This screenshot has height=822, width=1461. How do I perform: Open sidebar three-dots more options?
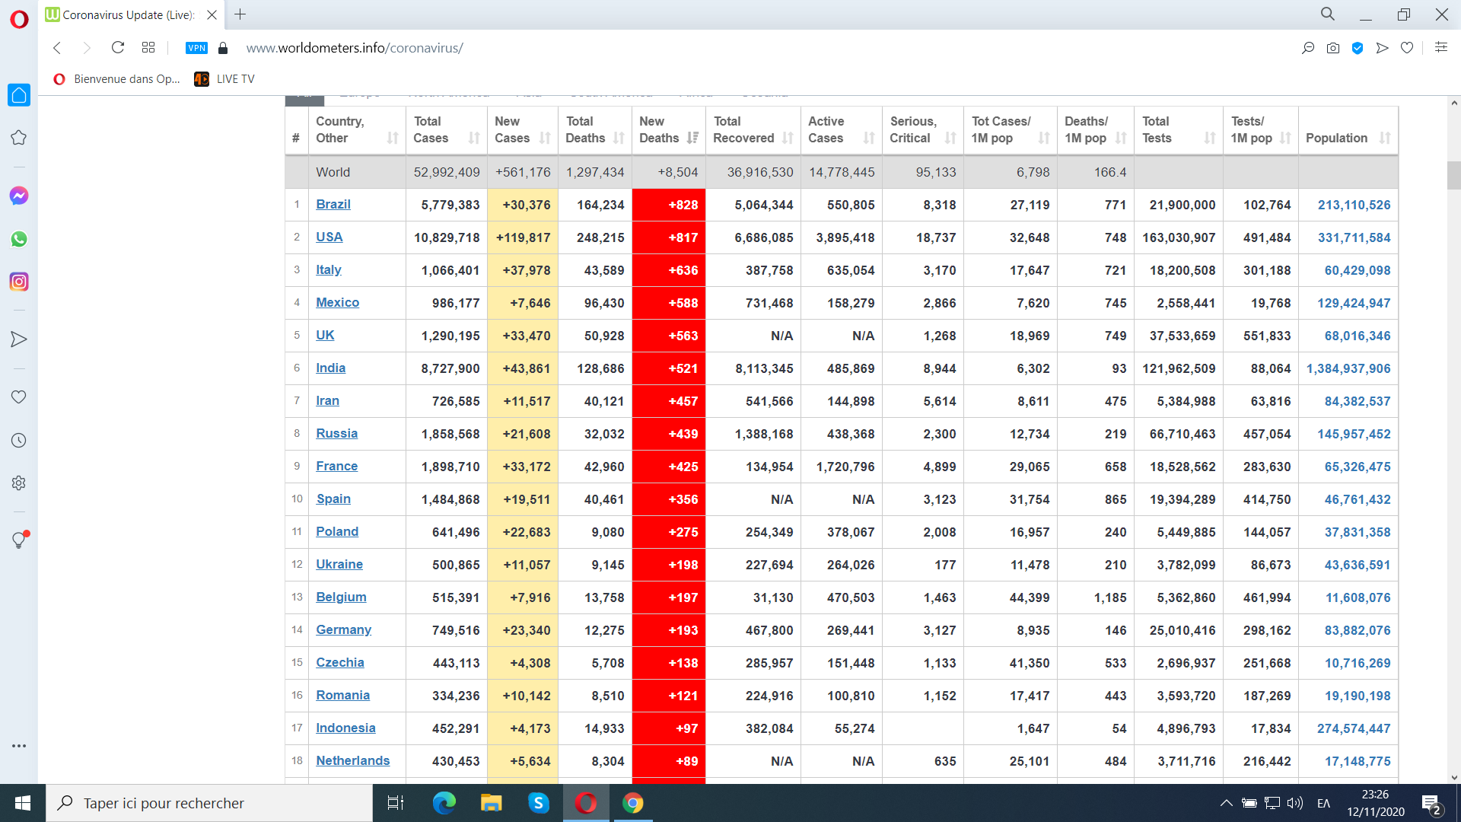pyautogui.click(x=19, y=746)
